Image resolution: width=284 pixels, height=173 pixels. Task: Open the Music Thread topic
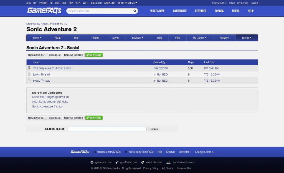point(42,81)
